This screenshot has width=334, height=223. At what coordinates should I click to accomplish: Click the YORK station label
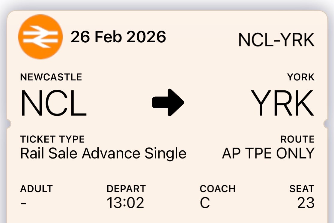301,77
